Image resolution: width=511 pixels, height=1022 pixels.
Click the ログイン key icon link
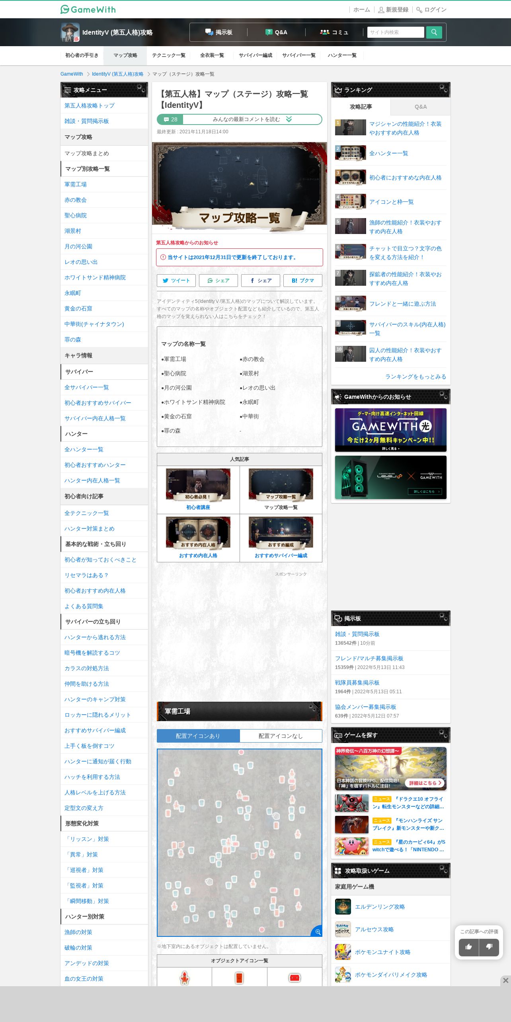(x=431, y=10)
